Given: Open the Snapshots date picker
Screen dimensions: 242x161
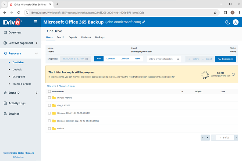Looking at the screenshot, I should pyautogui.click(x=75, y=59).
